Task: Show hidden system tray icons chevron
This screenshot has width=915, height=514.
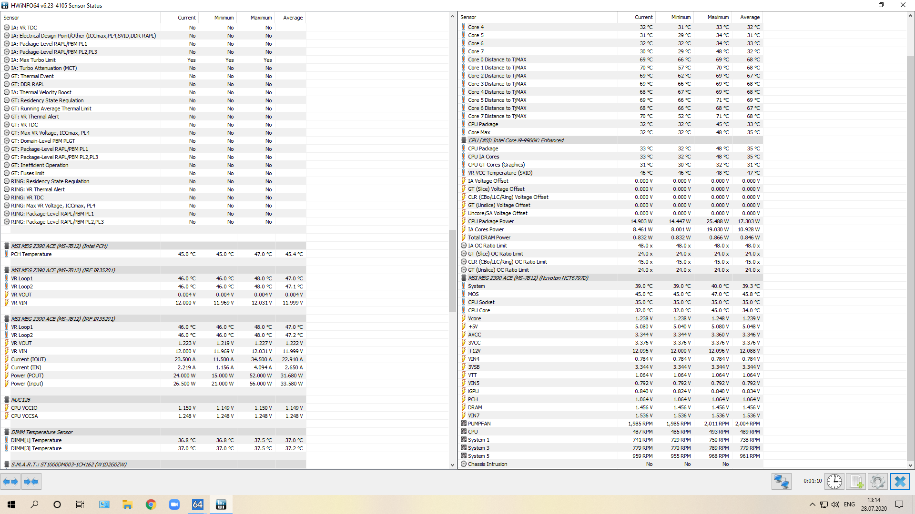Action: coord(812,504)
